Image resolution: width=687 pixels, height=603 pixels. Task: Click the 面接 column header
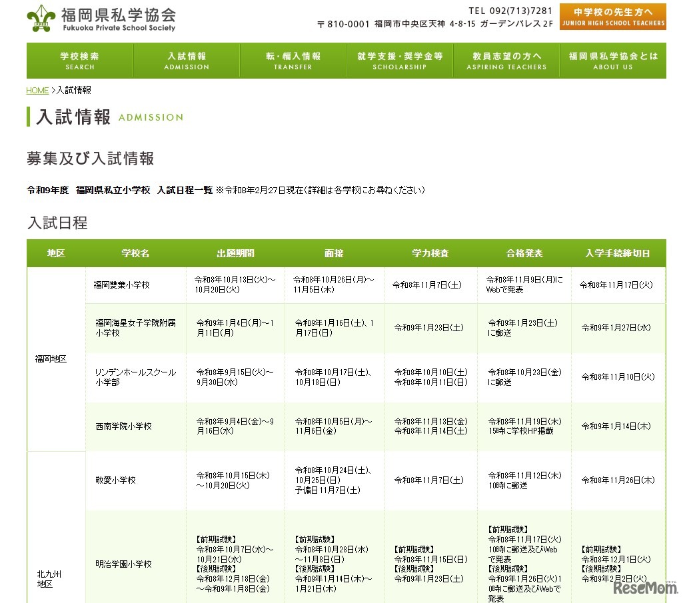[x=334, y=253]
